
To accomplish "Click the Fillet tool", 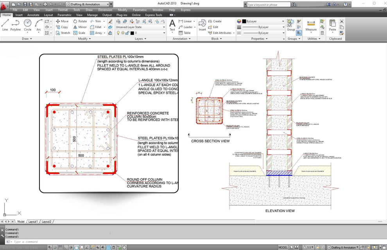I will [96, 27].
